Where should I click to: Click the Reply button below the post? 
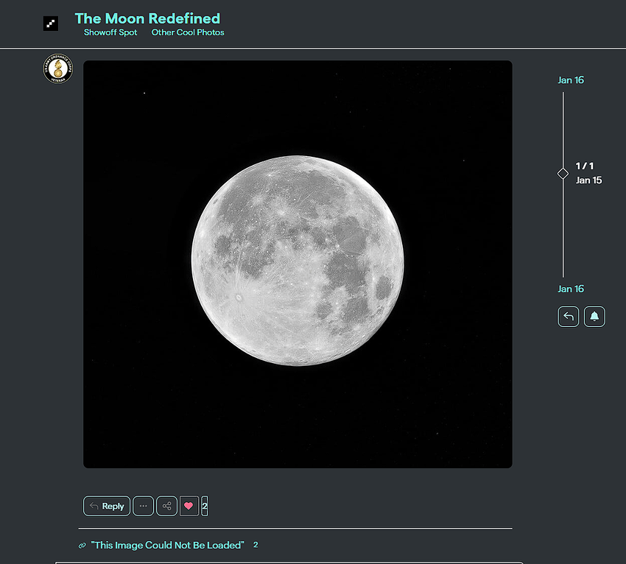click(106, 506)
